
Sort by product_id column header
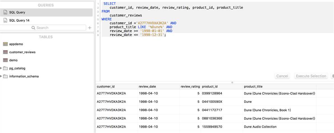[222, 87]
